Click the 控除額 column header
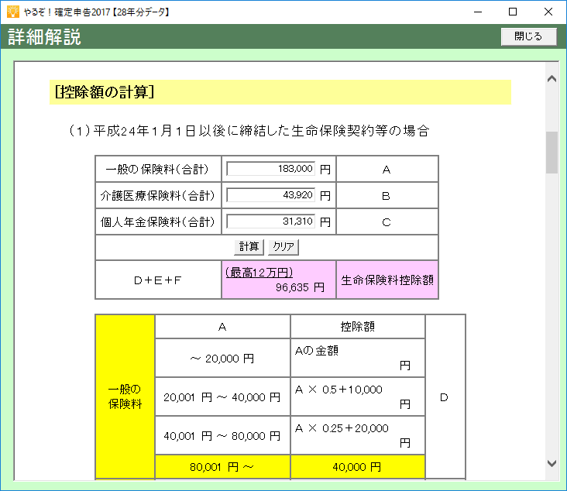This screenshot has width=567, height=491. click(358, 327)
